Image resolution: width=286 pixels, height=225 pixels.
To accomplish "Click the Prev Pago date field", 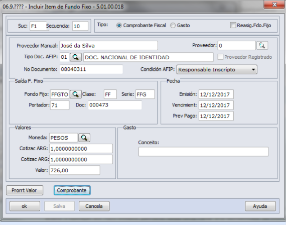I will pyautogui.click(x=216, y=116).
